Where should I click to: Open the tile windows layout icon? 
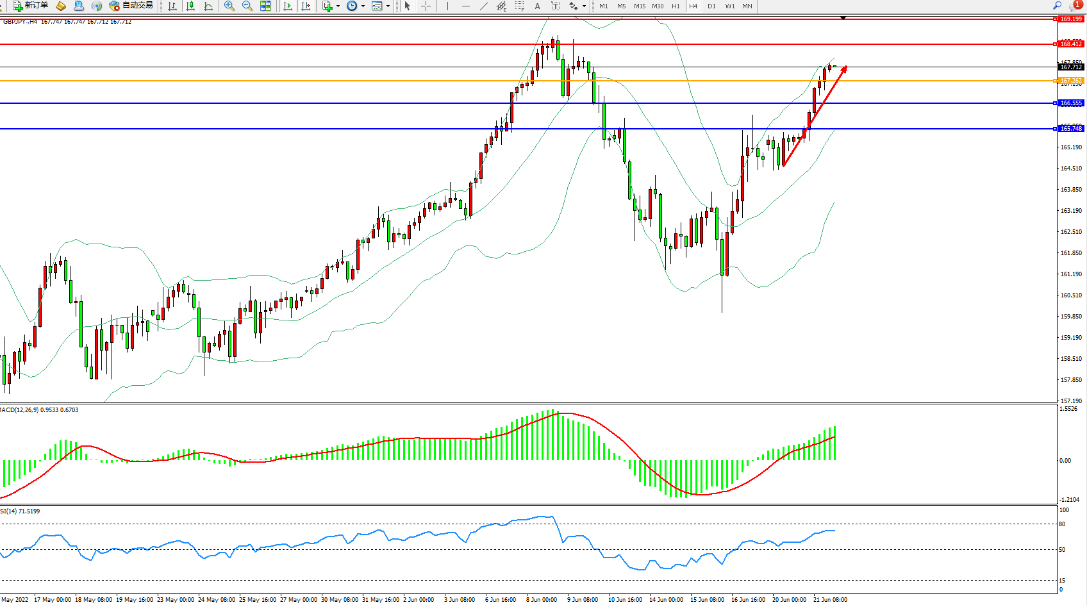pos(265,6)
